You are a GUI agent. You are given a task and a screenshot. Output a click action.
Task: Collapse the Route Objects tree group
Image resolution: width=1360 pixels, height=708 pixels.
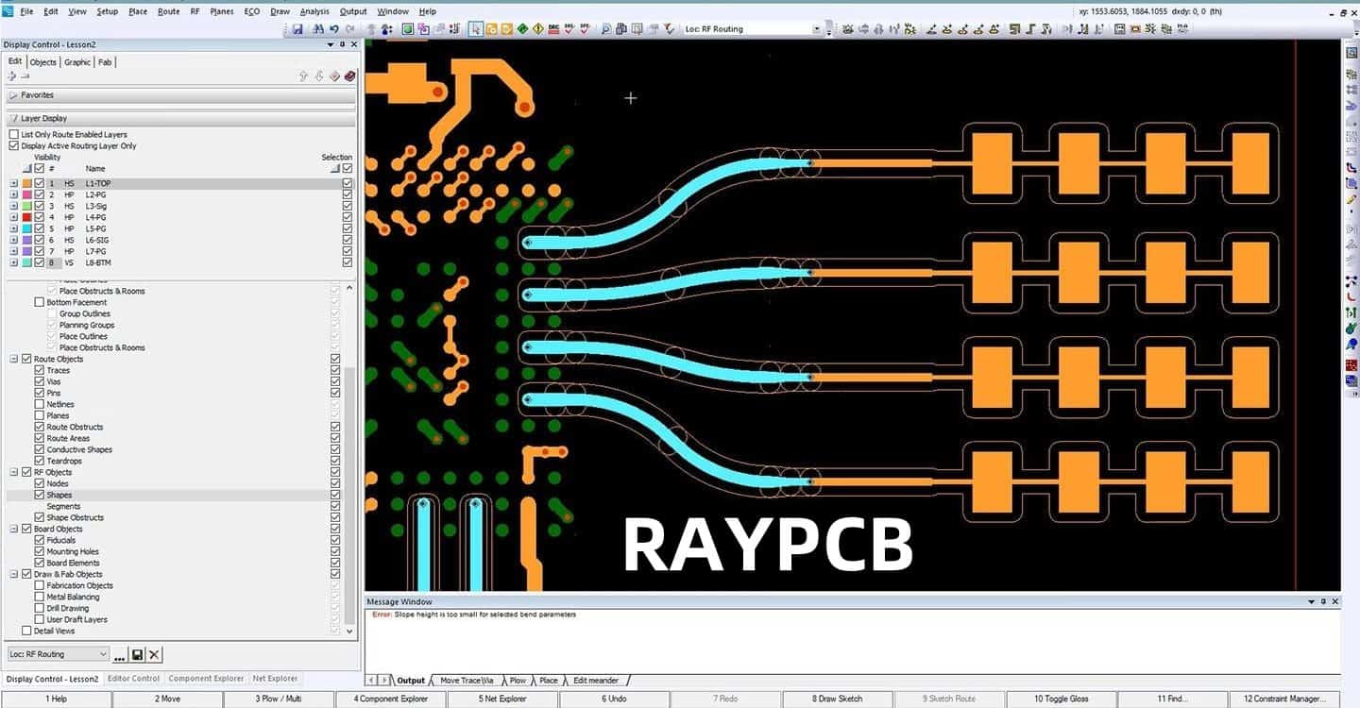click(x=13, y=359)
